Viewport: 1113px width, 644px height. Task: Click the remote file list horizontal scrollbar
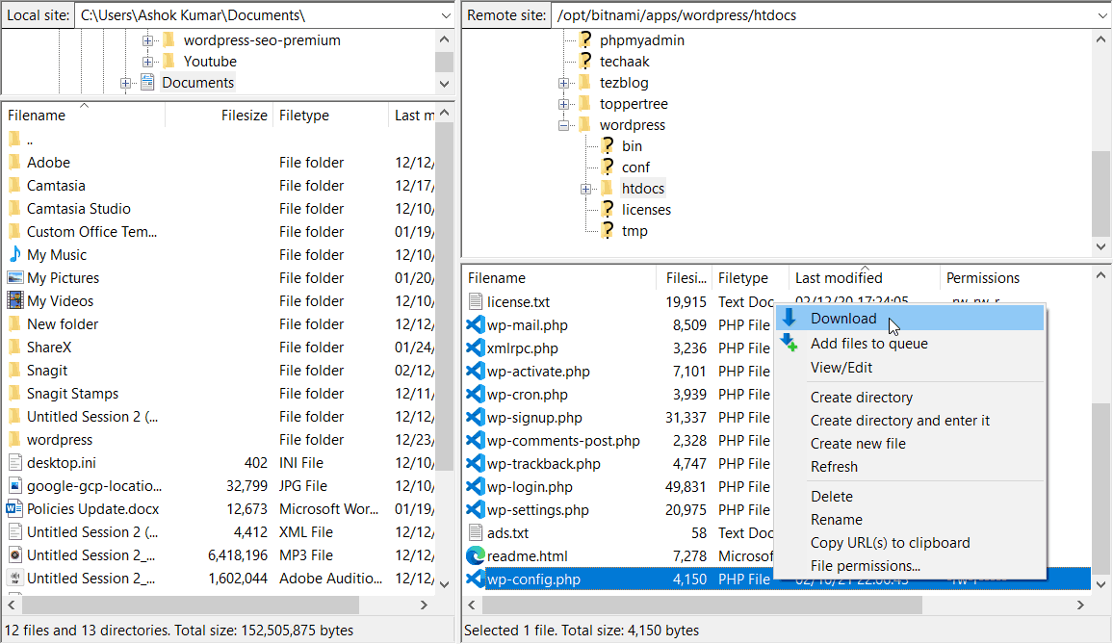[702, 605]
